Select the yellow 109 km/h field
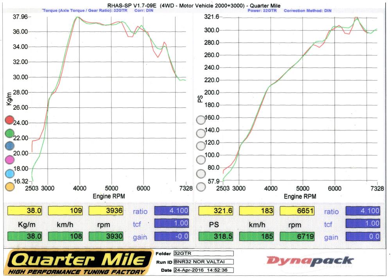The image size is (391, 278). [65, 211]
